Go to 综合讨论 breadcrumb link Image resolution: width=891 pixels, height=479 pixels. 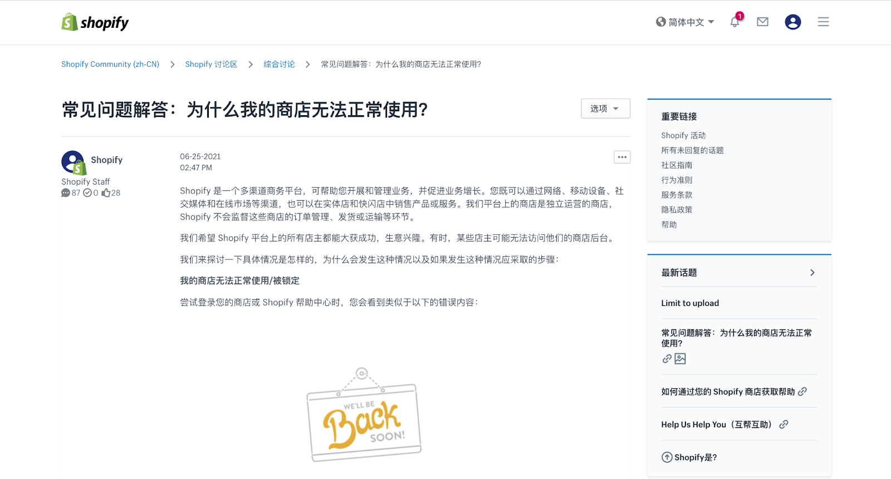coord(279,65)
